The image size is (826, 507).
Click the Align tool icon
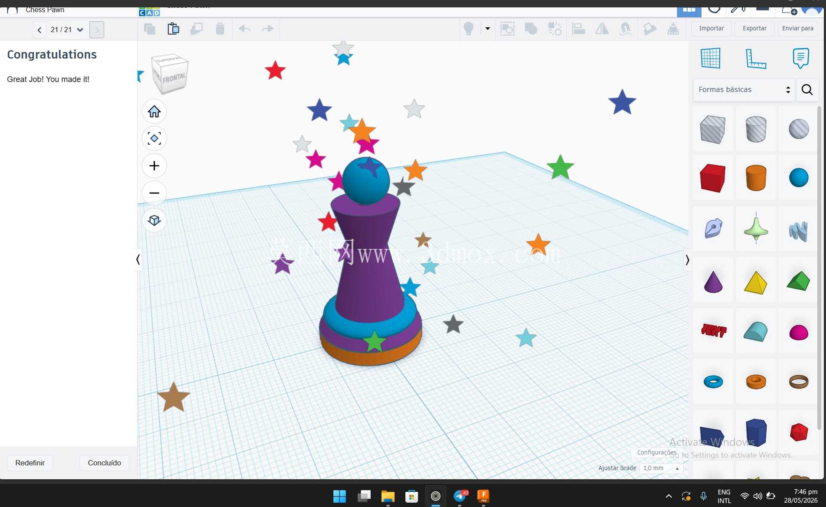pos(579,29)
